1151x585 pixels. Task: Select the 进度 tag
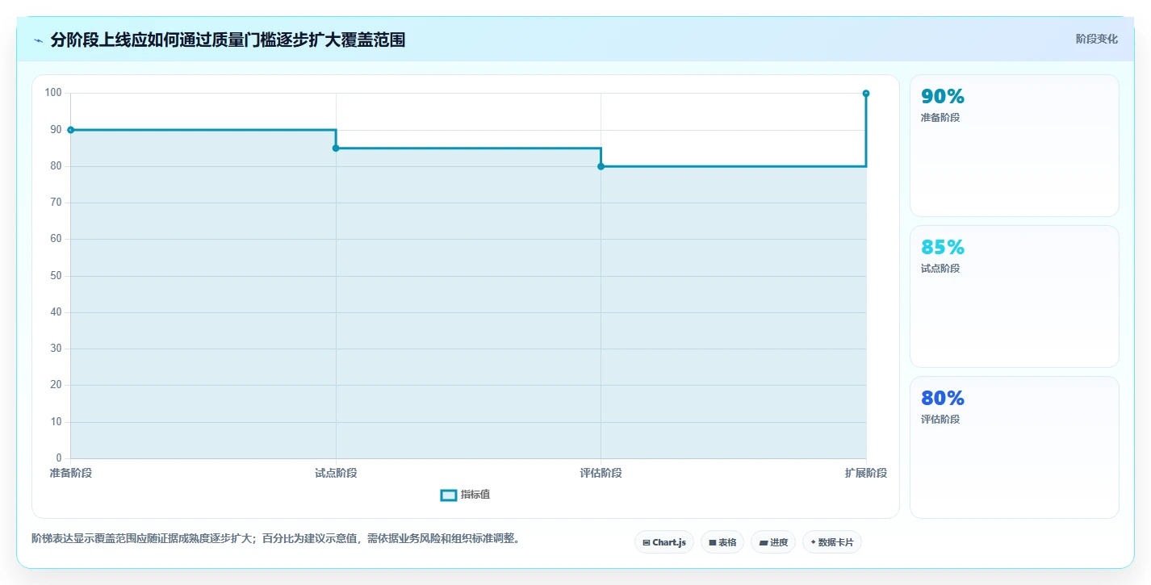point(773,542)
